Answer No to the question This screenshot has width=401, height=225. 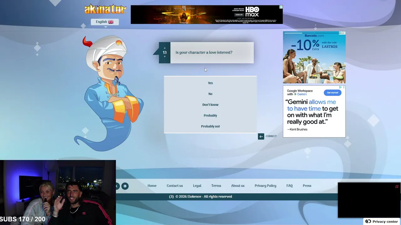click(x=210, y=94)
